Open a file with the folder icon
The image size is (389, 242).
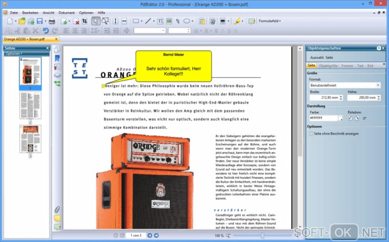22,21
